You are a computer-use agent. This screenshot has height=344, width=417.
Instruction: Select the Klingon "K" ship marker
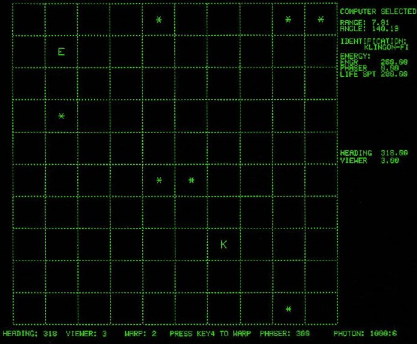[224, 244]
